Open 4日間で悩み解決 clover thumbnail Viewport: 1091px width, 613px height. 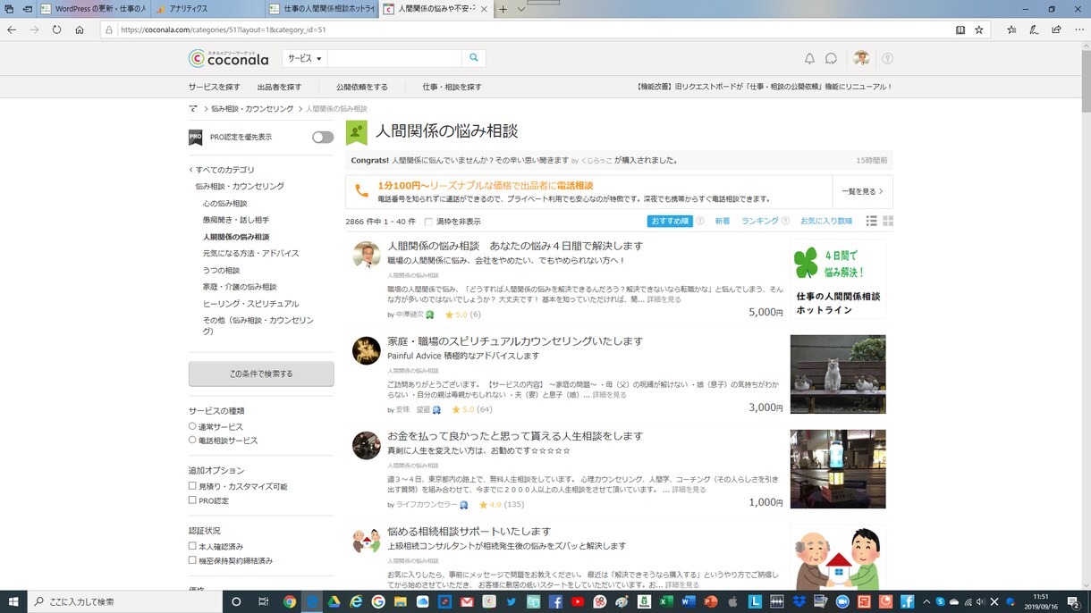[838, 279]
